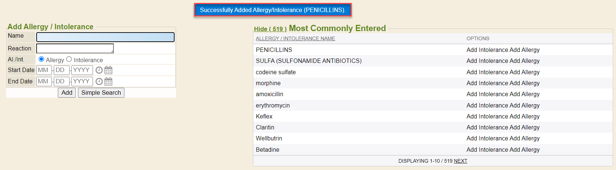Click the End Date clock icon

tap(99, 82)
